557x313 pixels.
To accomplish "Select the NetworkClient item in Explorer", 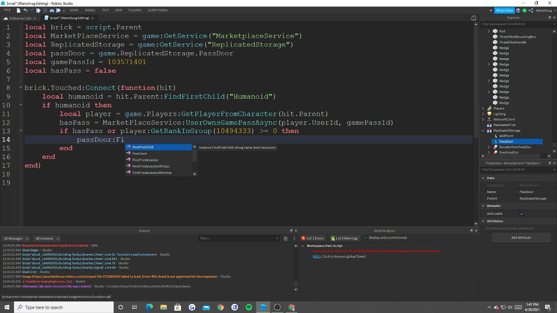I will coord(504,119).
